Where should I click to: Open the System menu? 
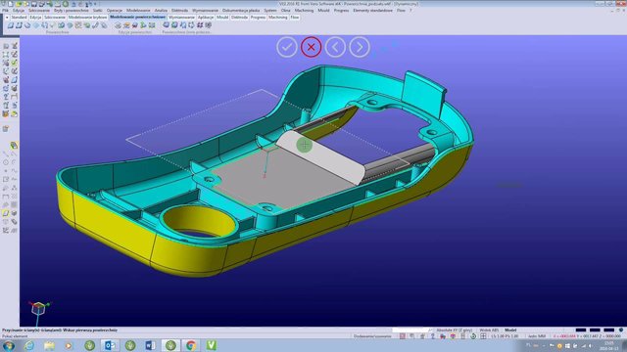coord(270,11)
